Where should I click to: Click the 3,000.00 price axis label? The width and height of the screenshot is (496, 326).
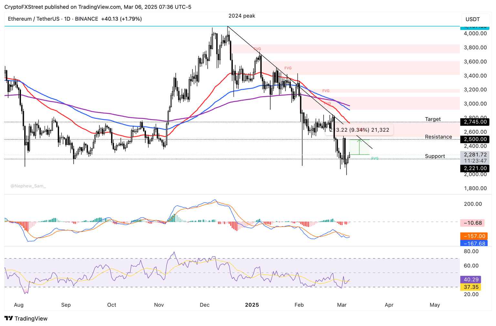tap(475, 104)
